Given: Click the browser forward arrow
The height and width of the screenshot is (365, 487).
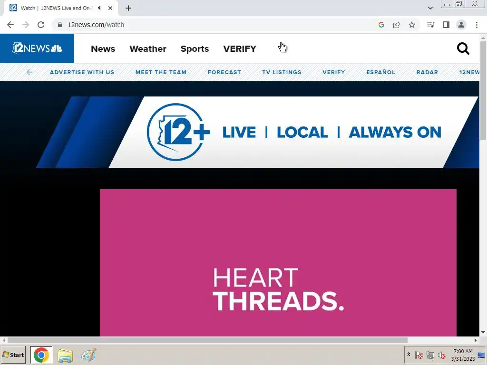Looking at the screenshot, I should pyautogui.click(x=26, y=25).
